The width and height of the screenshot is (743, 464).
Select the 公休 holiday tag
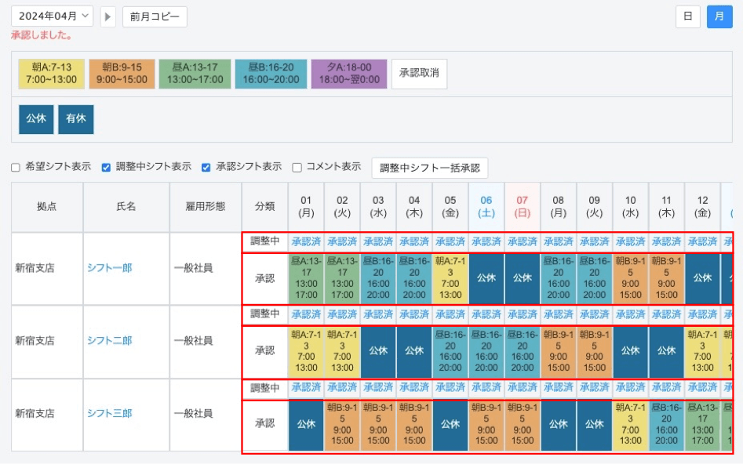[36, 119]
